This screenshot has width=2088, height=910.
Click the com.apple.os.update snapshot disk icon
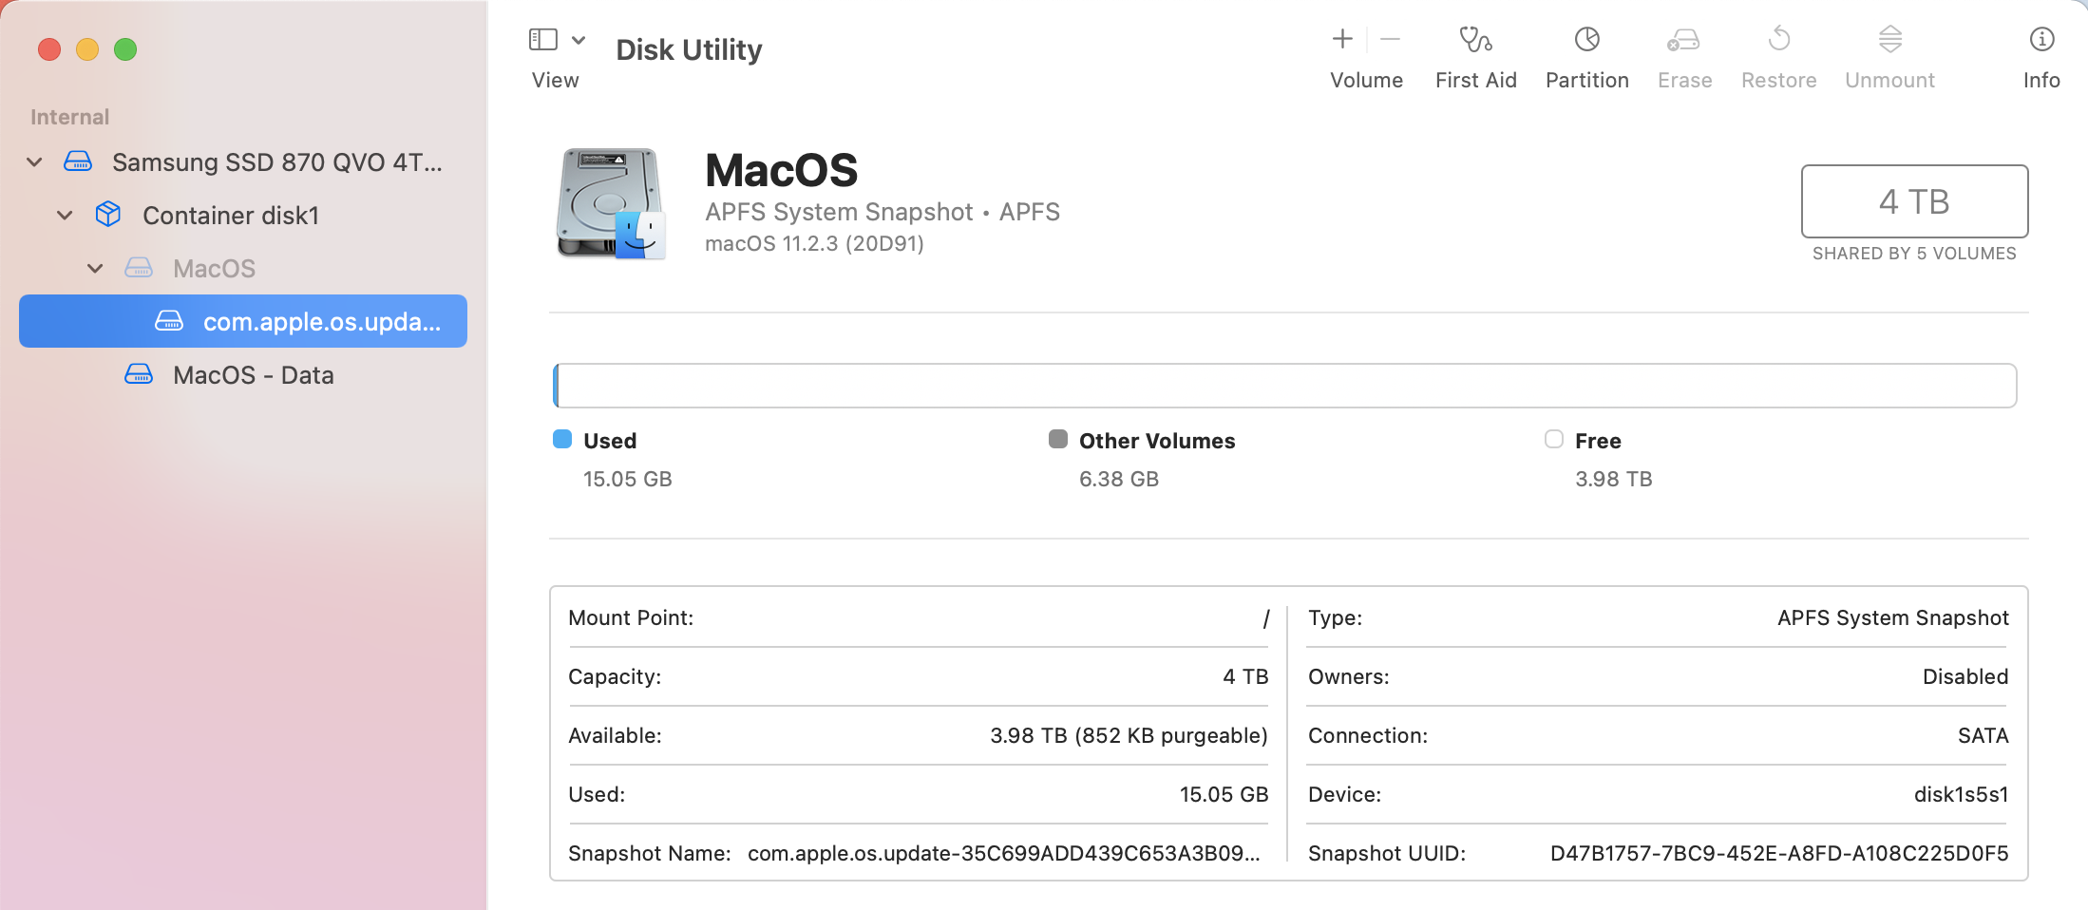[x=169, y=322]
